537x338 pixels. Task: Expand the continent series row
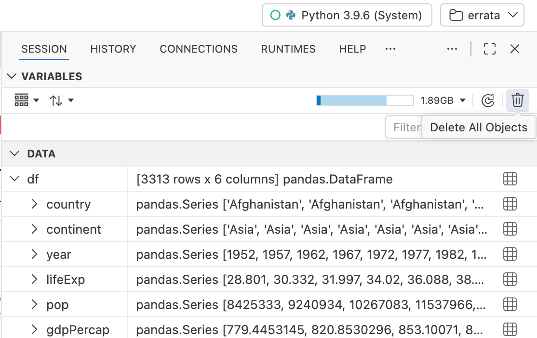(34, 229)
